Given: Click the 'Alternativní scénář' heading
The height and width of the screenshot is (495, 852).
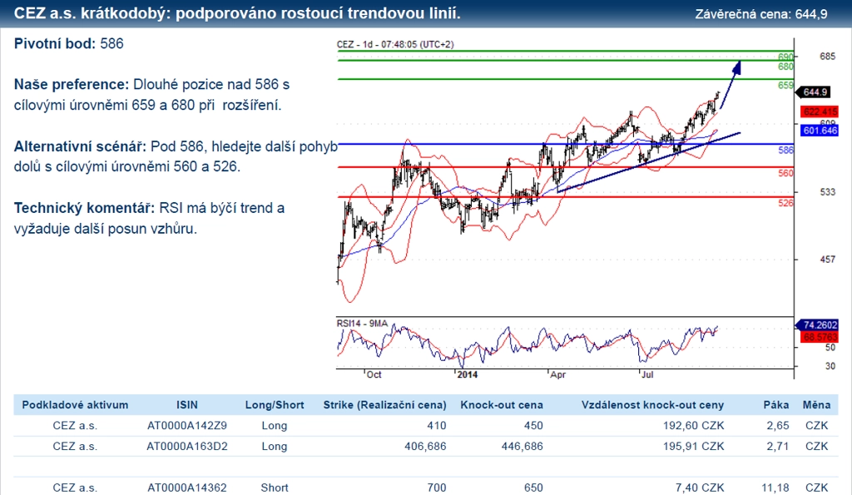Looking at the screenshot, I should tap(80, 146).
